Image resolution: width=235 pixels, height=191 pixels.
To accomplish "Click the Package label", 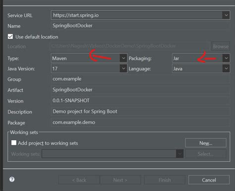I will coord(16,123).
